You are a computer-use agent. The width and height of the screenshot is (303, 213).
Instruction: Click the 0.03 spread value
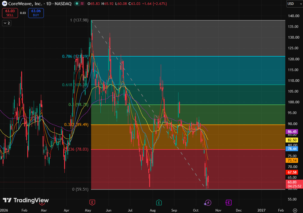(23, 13)
